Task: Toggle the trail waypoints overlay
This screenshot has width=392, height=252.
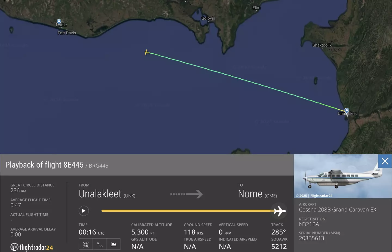Action: [x=100, y=244]
